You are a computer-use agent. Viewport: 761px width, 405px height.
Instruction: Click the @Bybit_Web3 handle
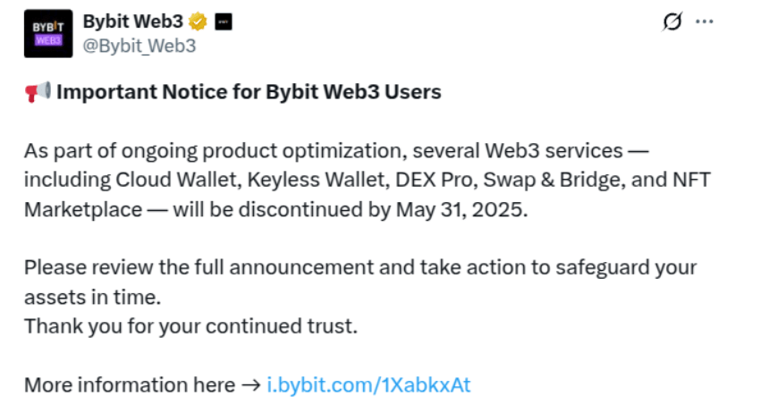140,46
